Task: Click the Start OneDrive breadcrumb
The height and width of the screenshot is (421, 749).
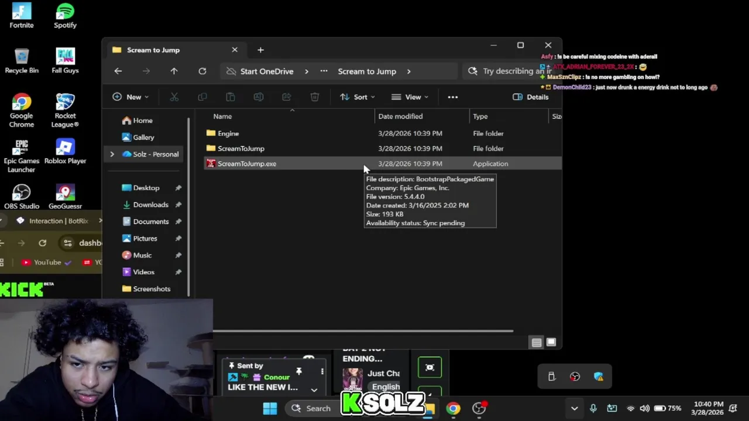Action: click(267, 71)
